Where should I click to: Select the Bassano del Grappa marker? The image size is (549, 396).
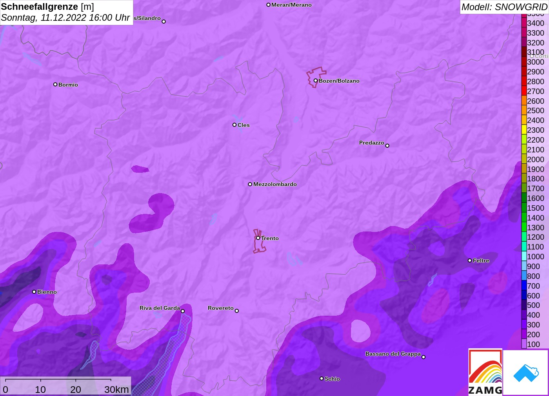[424, 357]
